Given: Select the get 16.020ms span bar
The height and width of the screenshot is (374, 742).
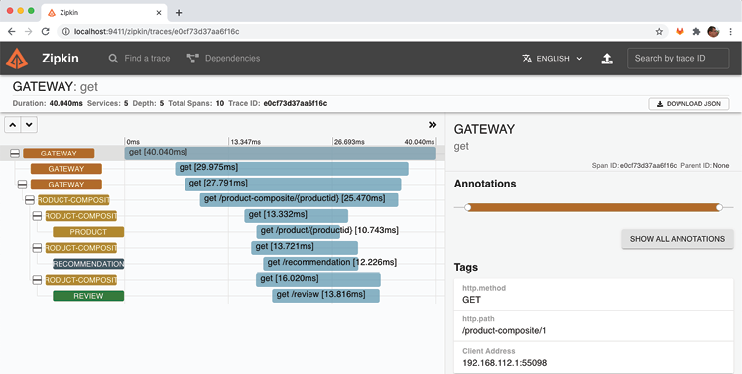Looking at the screenshot, I should point(318,280).
